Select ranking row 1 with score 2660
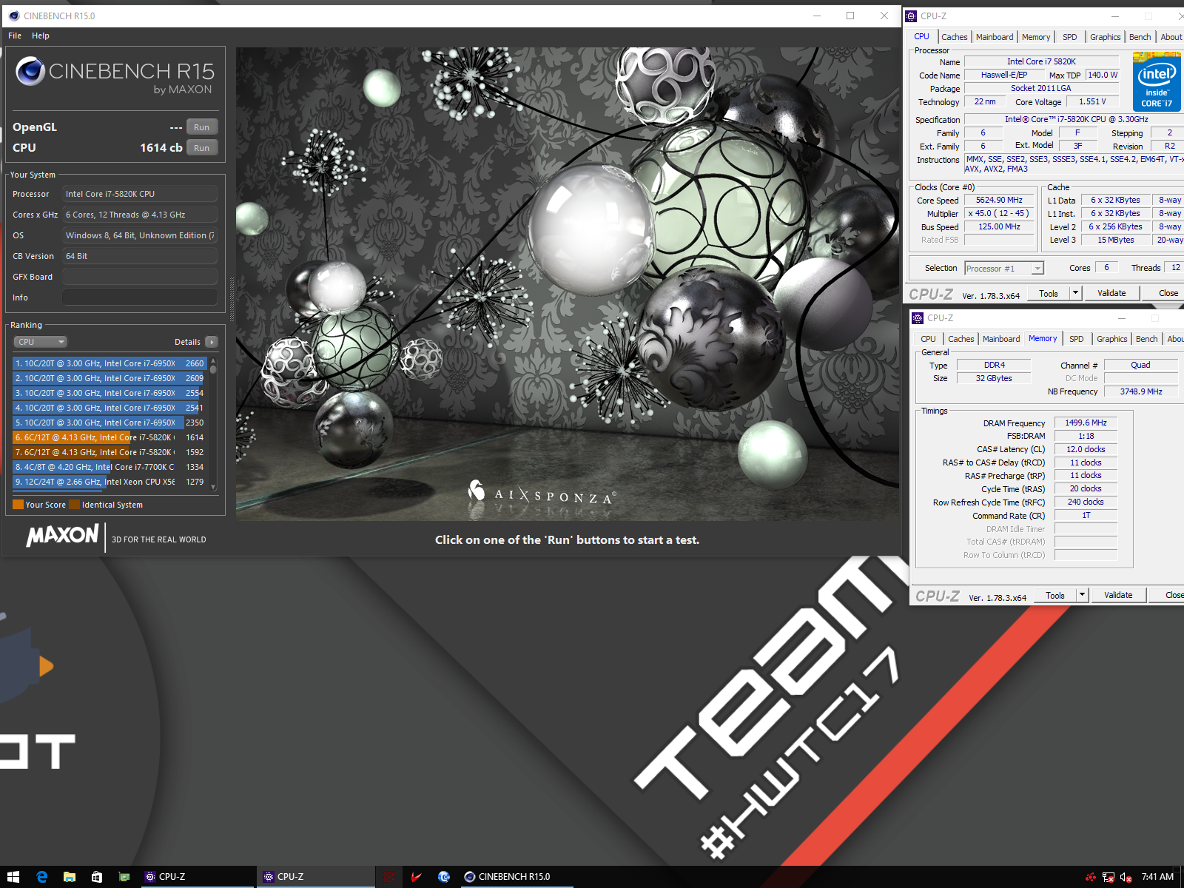This screenshot has height=888, width=1184. [110, 363]
